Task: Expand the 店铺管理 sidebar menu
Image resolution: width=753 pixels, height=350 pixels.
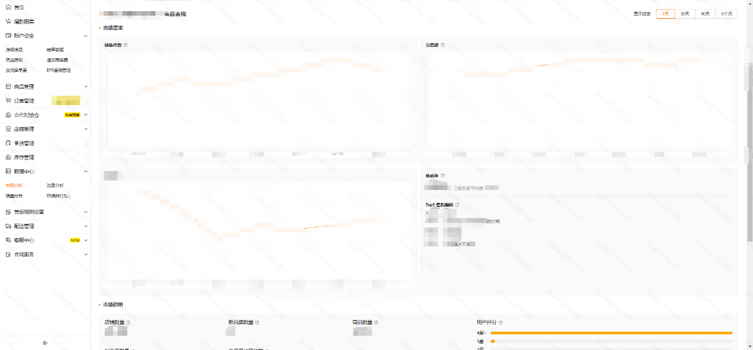Action: pos(86,129)
